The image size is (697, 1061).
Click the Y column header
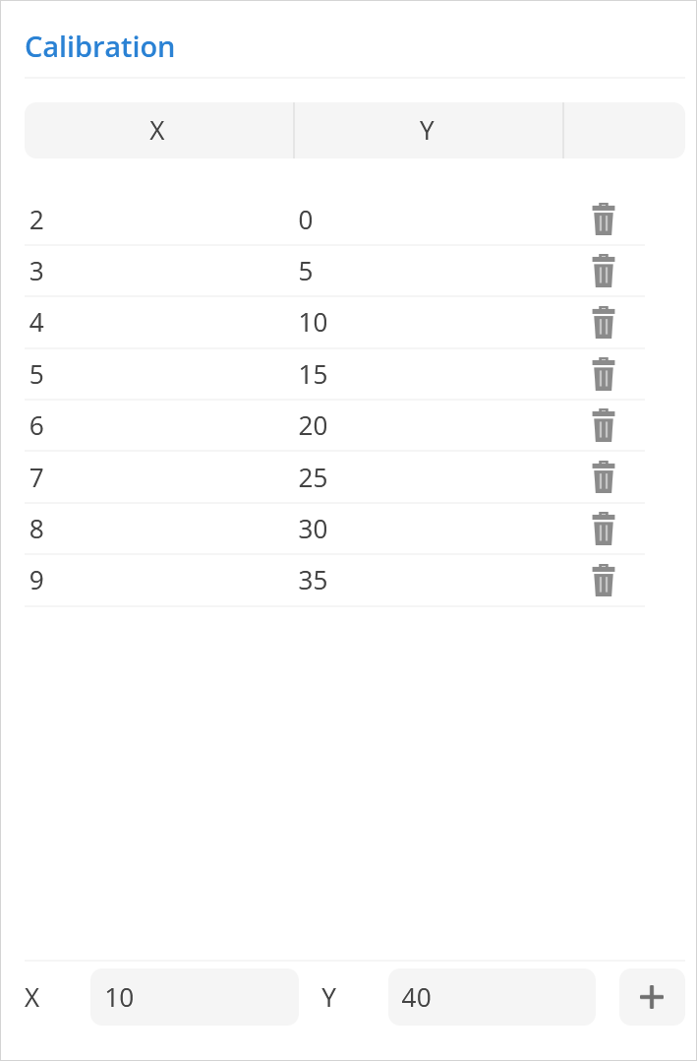pyautogui.click(x=427, y=131)
